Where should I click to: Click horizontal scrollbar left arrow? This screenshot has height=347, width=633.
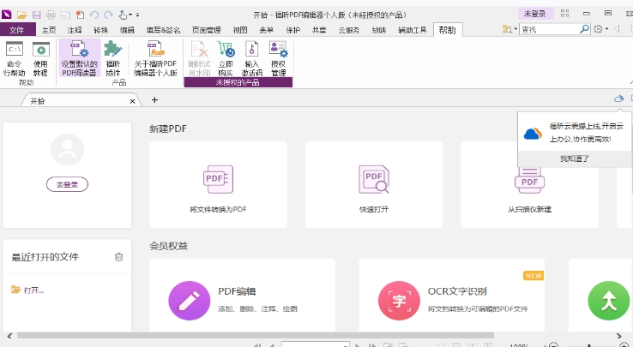pos(9,336)
